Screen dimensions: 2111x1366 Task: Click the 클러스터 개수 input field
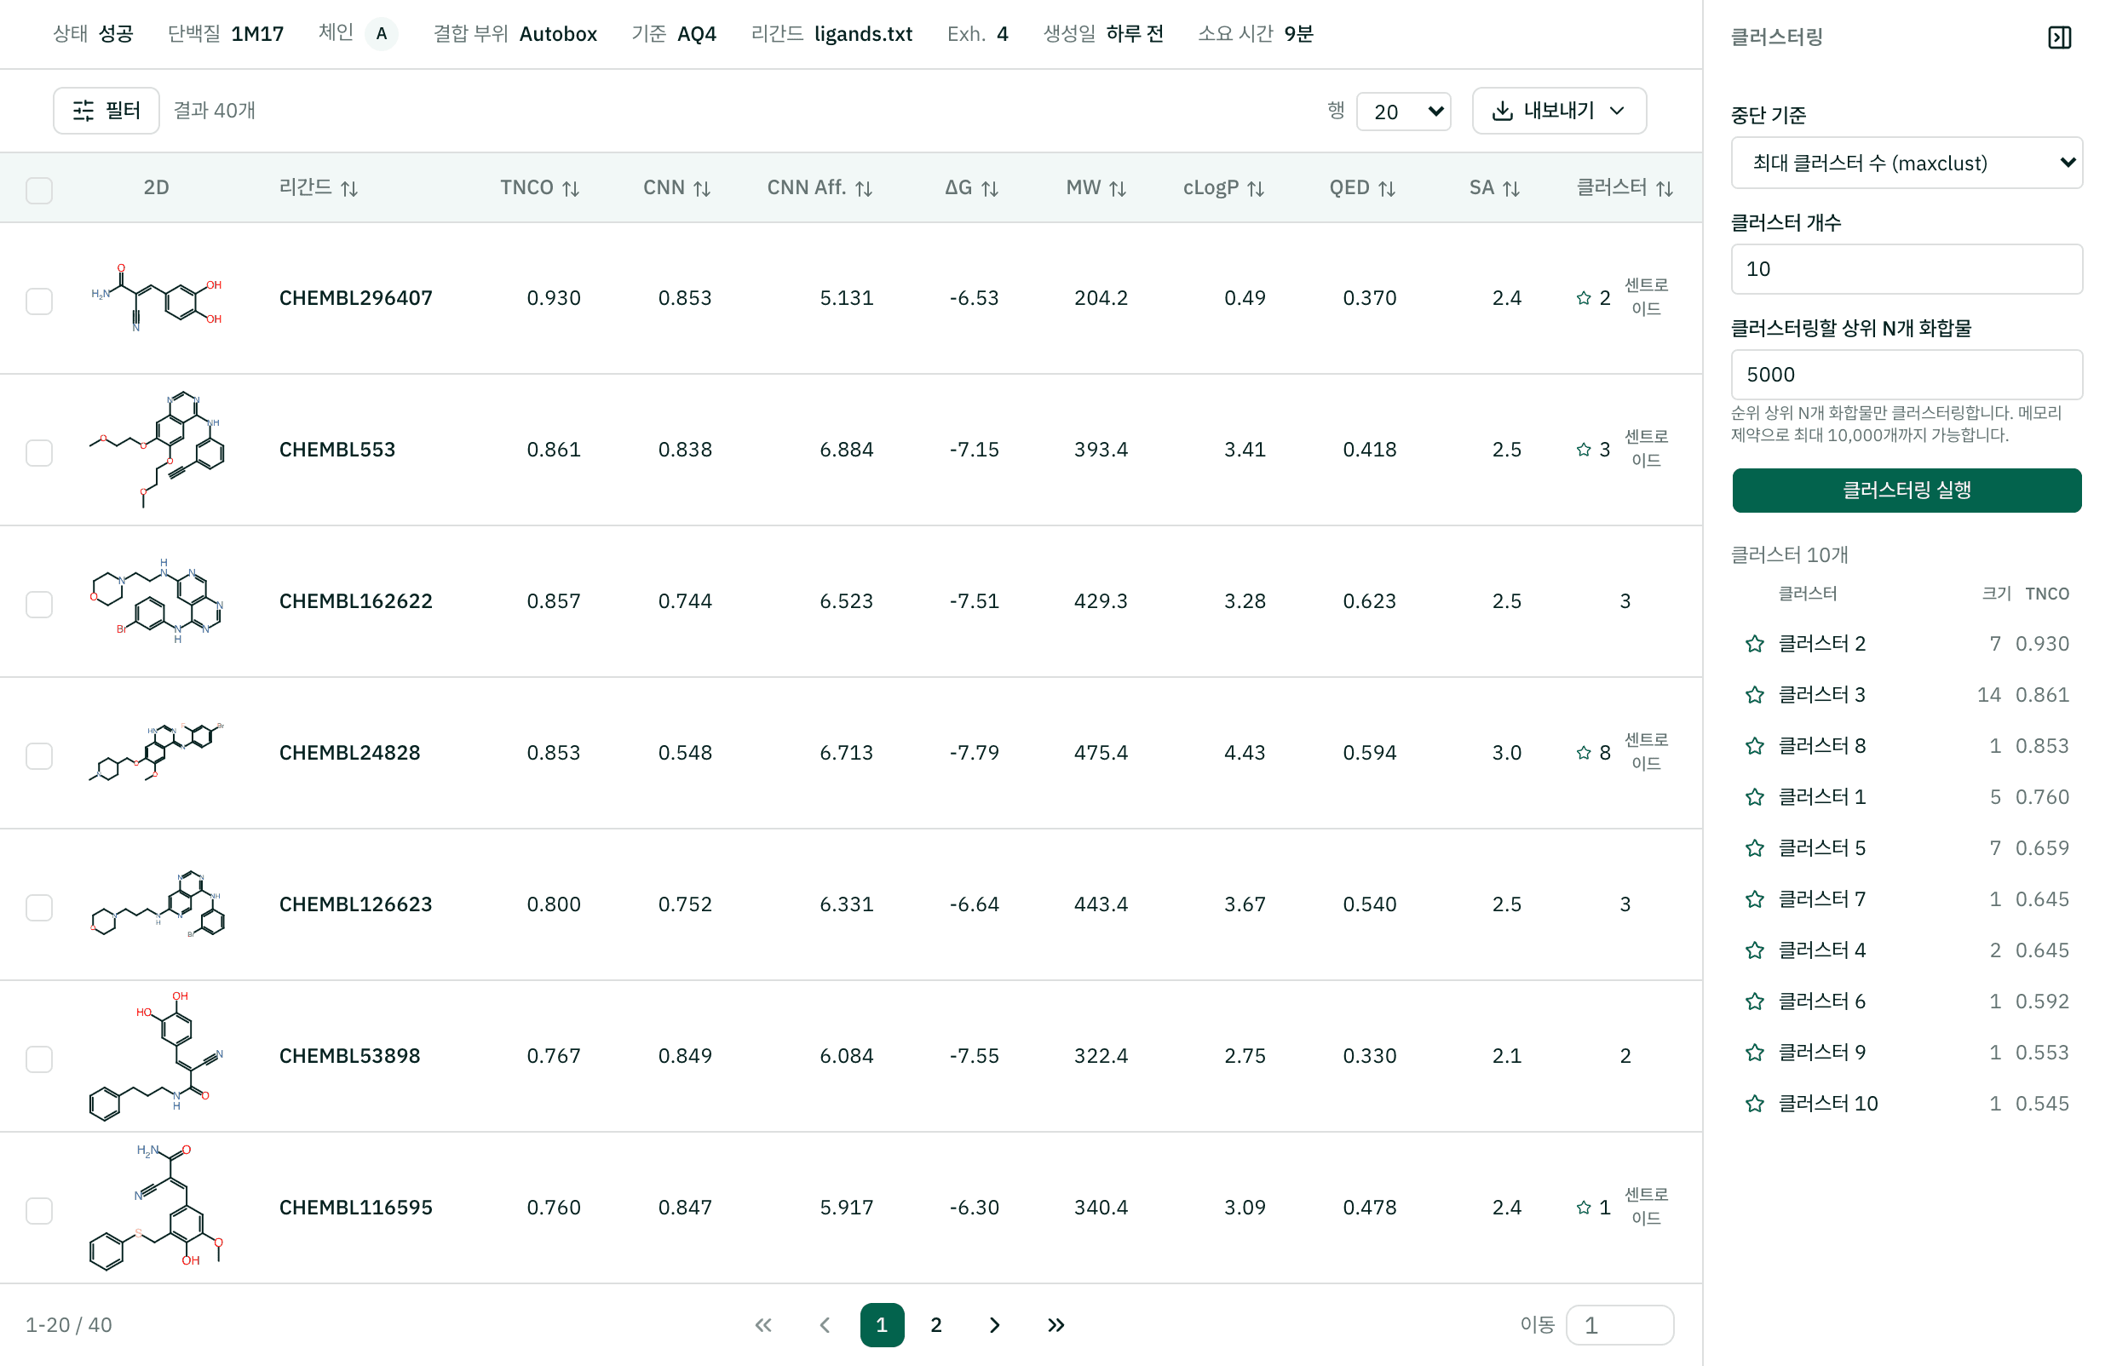[x=1906, y=269]
